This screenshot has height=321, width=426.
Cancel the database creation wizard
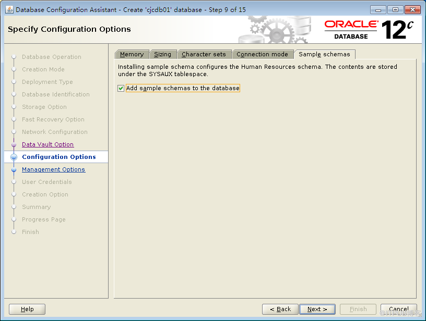pos(398,309)
